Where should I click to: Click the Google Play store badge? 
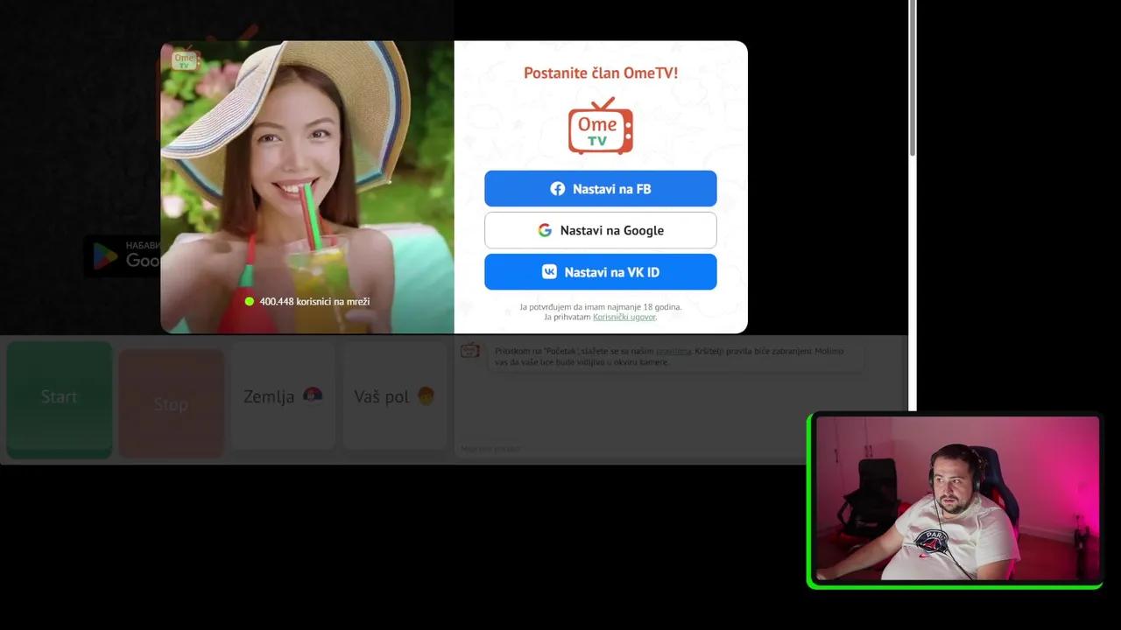coord(123,255)
